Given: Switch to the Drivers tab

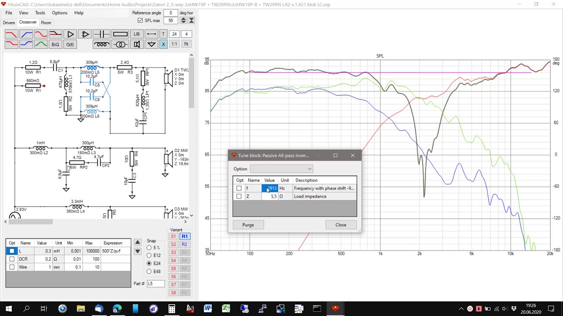Looking at the screenshot, I should 9,22.
